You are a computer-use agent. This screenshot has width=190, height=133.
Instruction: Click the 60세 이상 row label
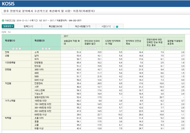[x=39, y=80]
